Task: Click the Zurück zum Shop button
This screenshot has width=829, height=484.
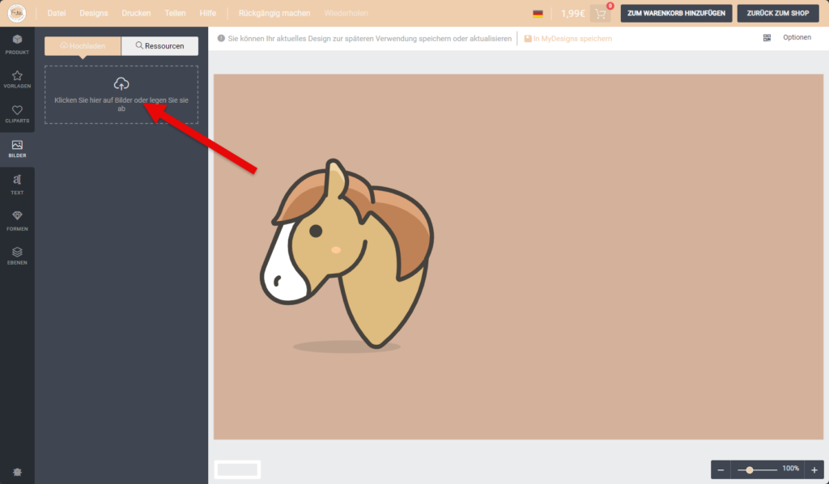Action: click(777, 14)
